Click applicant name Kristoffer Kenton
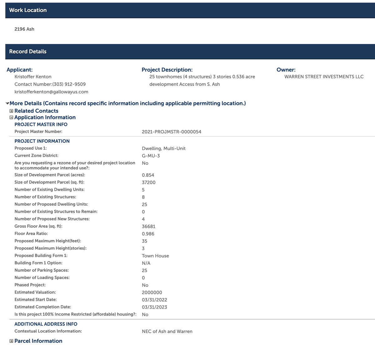 (x=33, y=77)
